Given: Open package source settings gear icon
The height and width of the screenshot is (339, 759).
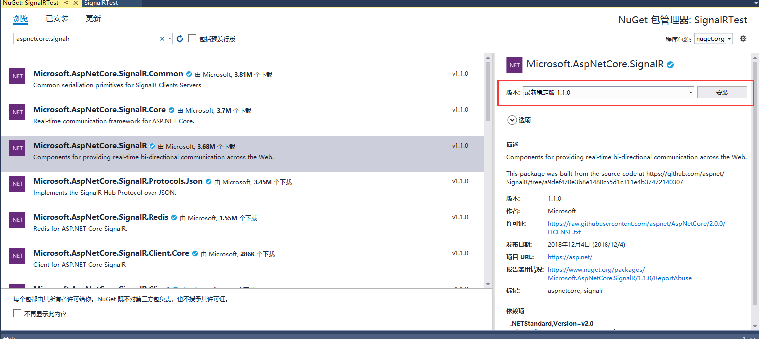Looking at the screenshot, I should [743, 39].
